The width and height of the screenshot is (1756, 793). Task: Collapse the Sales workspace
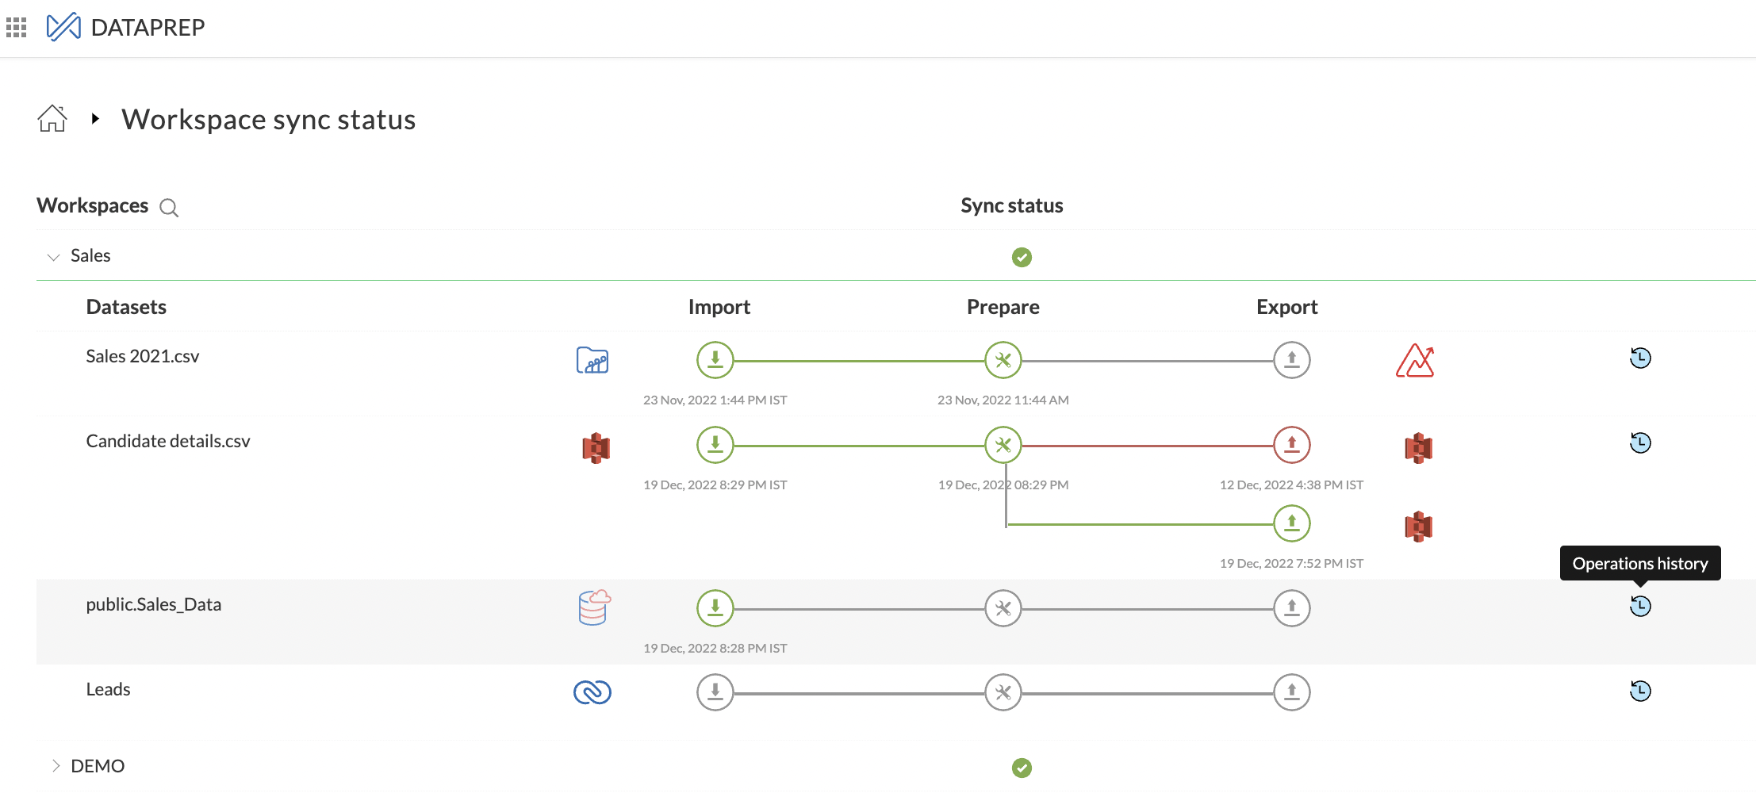coord(54,257)
